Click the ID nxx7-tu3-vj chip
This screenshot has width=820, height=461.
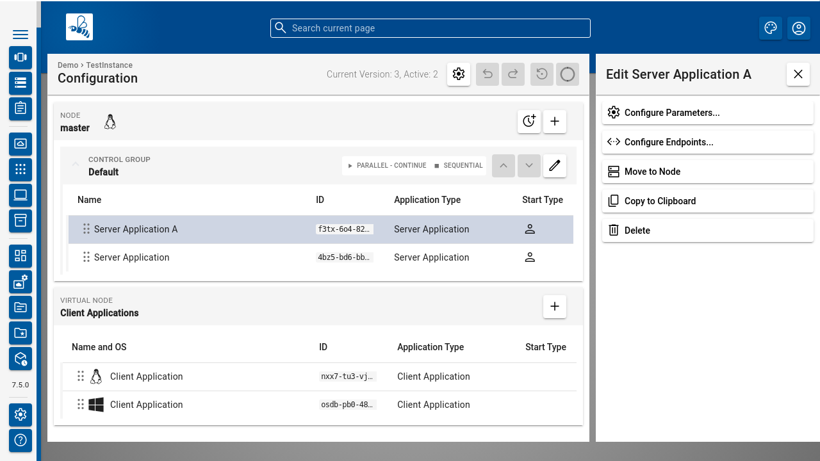(x=348, y=376)
